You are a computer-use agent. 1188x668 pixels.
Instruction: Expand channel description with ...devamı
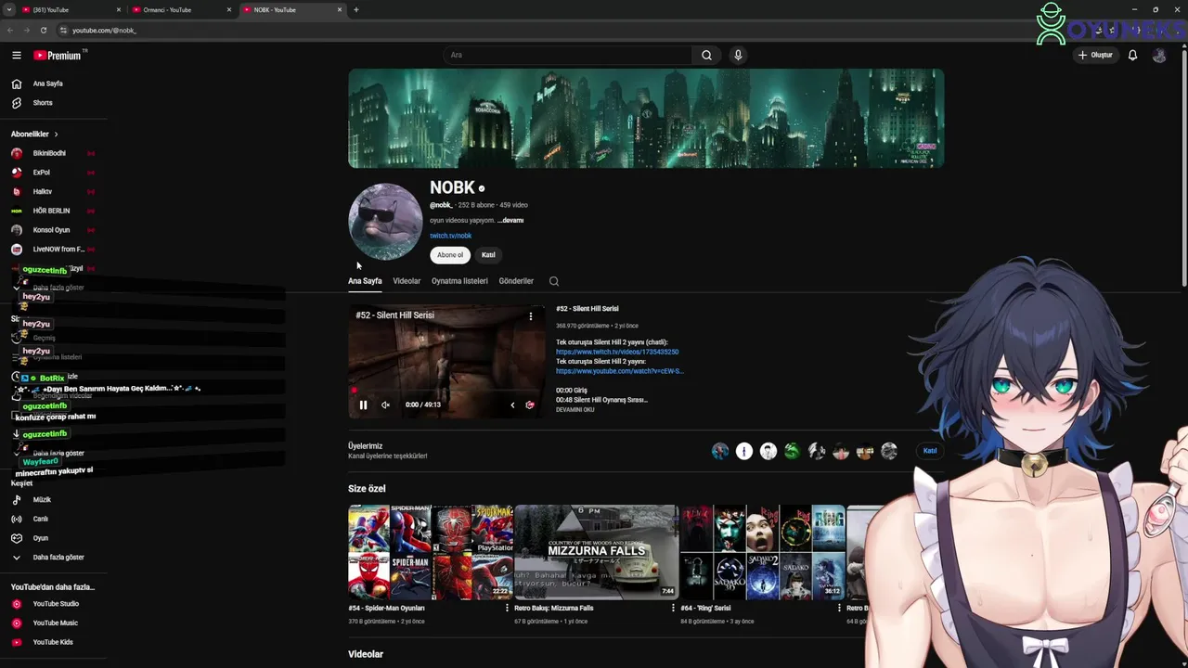510,221
